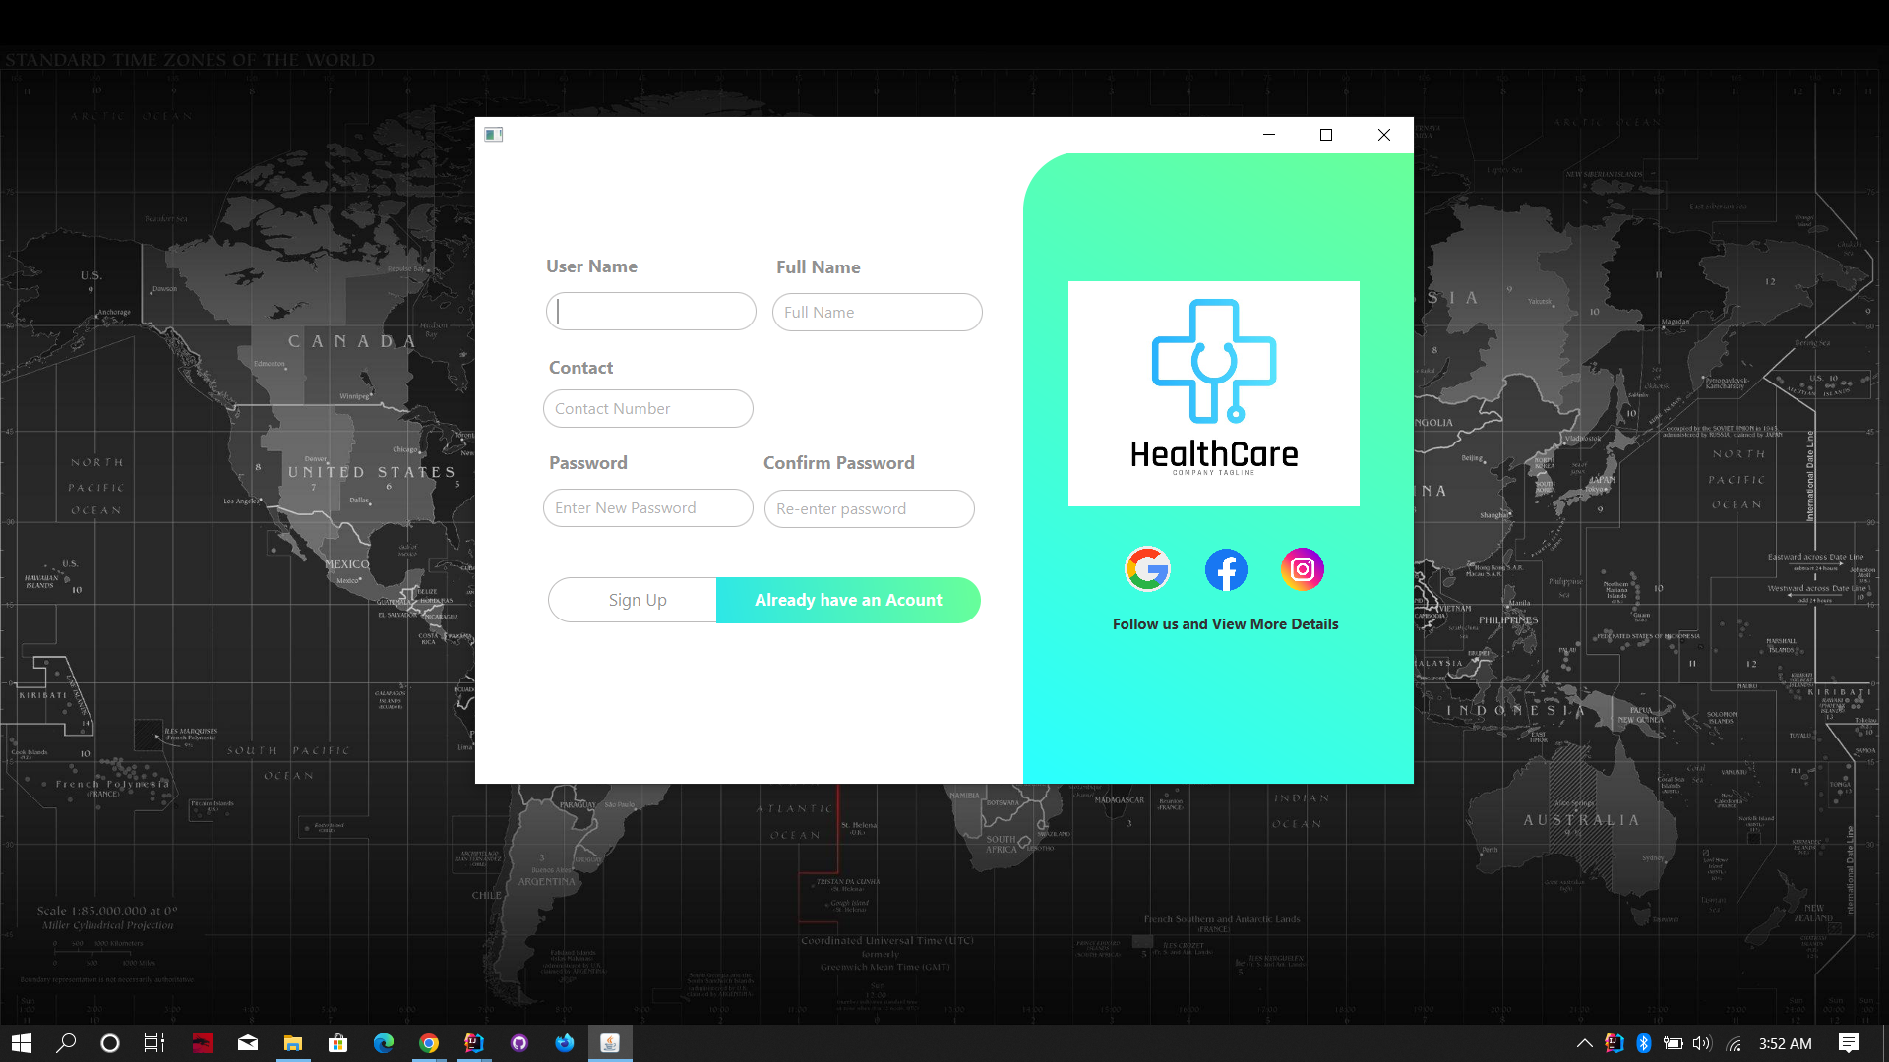The image size is (1889, 1062).
Task: Click the Sign Up button
Action: pos(637,600)
